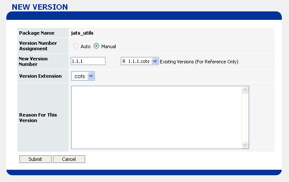Click the New Version Number input field
This screenshot has width=289, height=182.
click(88, 61)
